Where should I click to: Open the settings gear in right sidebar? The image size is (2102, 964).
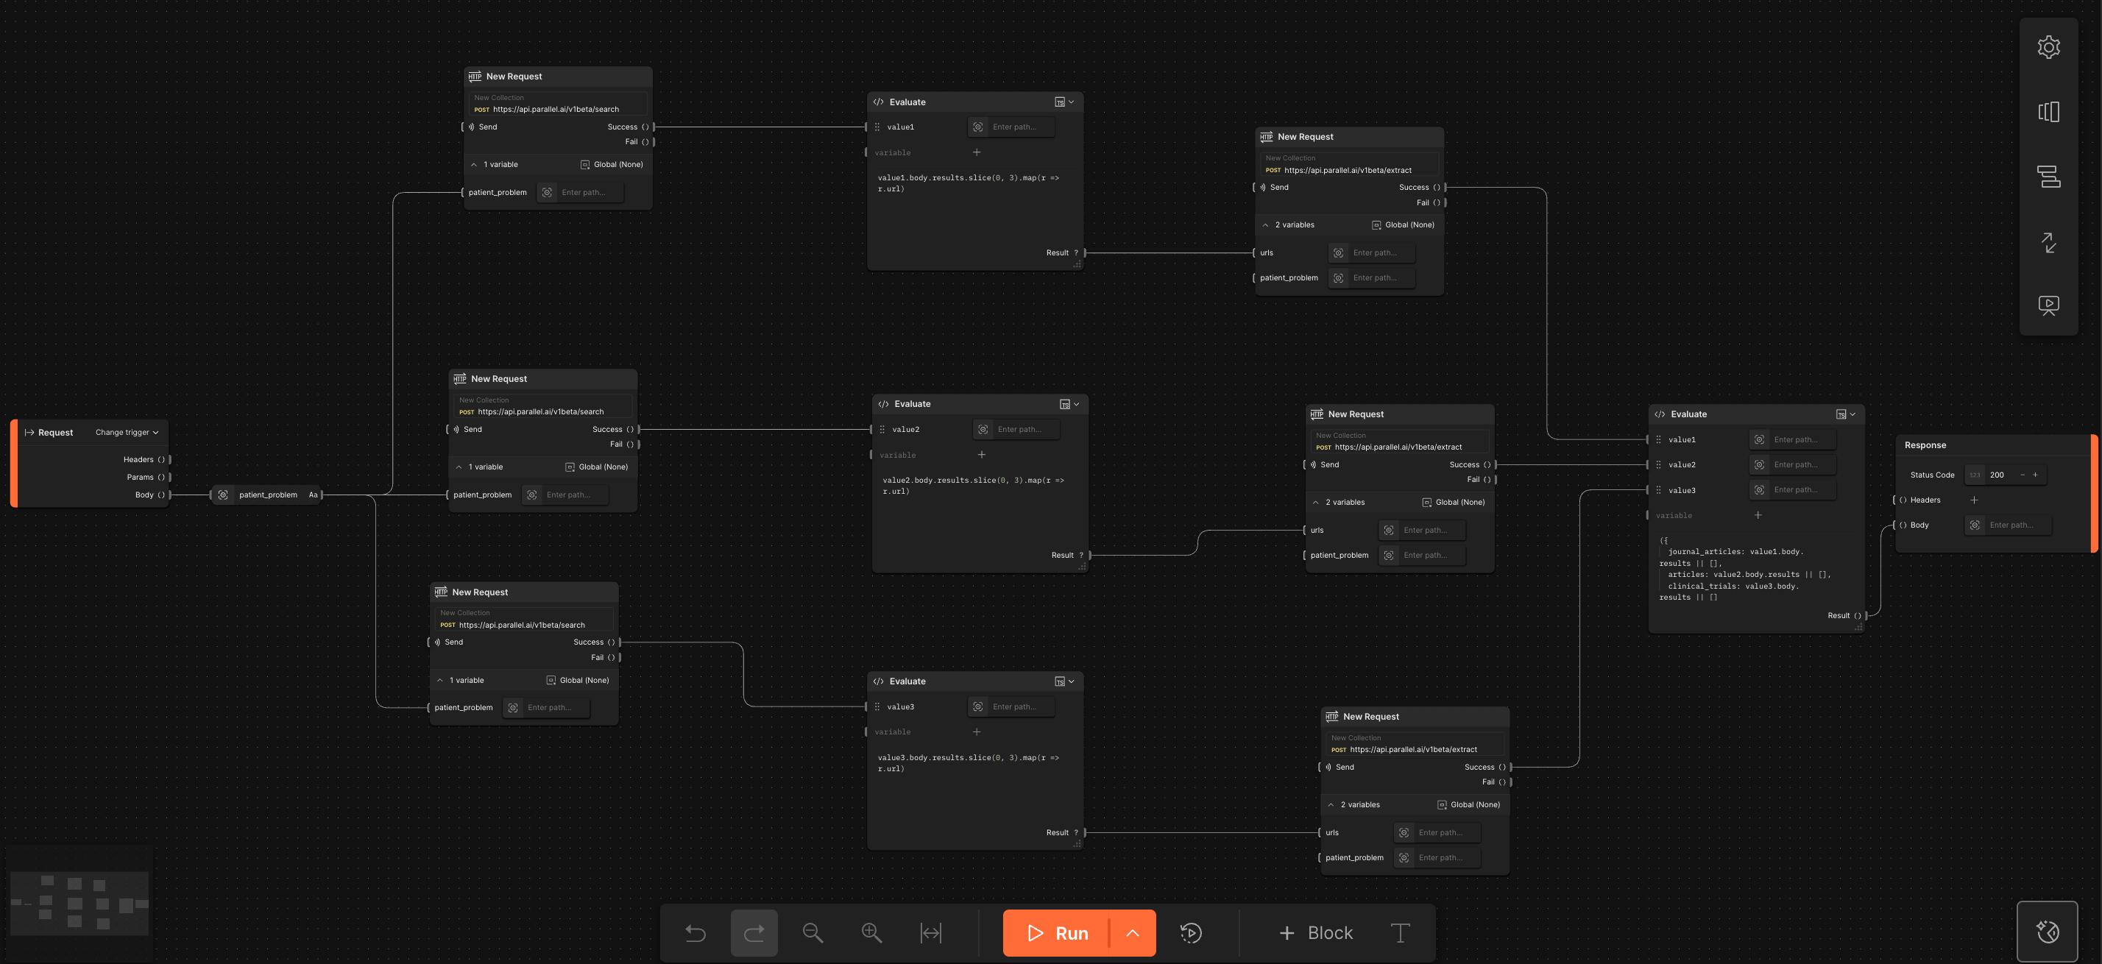tap(2048, 47)
